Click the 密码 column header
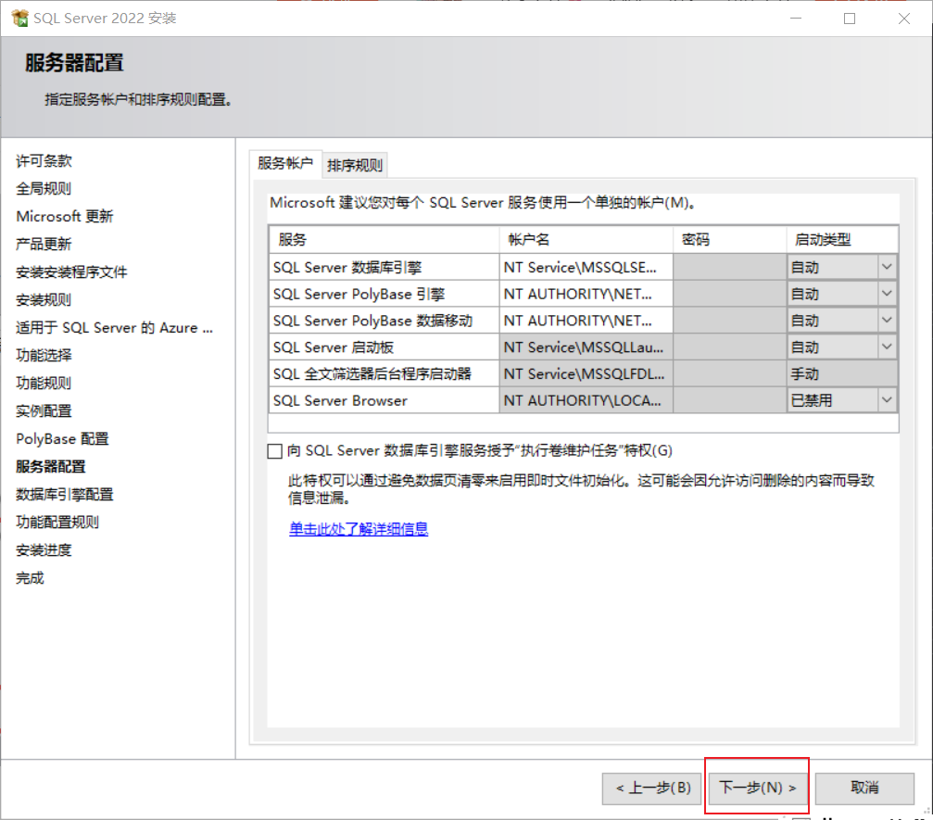Screen dimensions: 933x820 click(730, 240)
